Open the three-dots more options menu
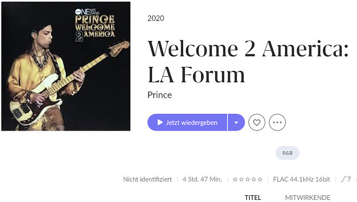Viewport: 357px width, 202px height. 277,122
